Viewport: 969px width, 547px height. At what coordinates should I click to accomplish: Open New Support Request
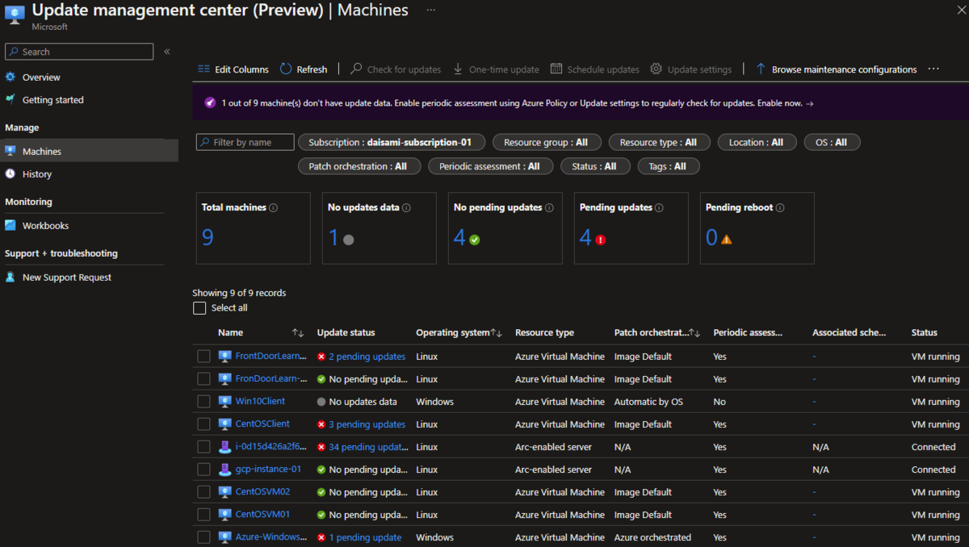(x=67, y=278)
